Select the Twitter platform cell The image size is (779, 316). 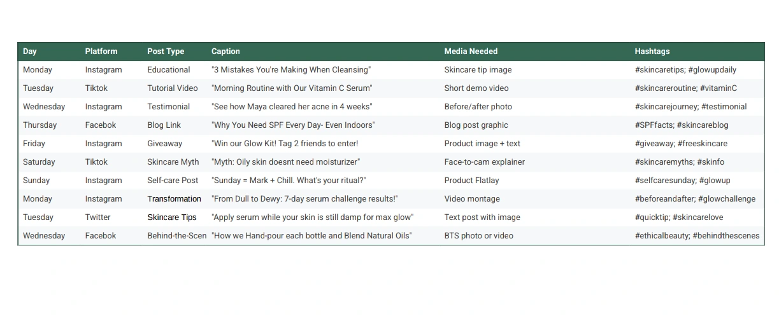pyautogui.click(x=98, y=217)
